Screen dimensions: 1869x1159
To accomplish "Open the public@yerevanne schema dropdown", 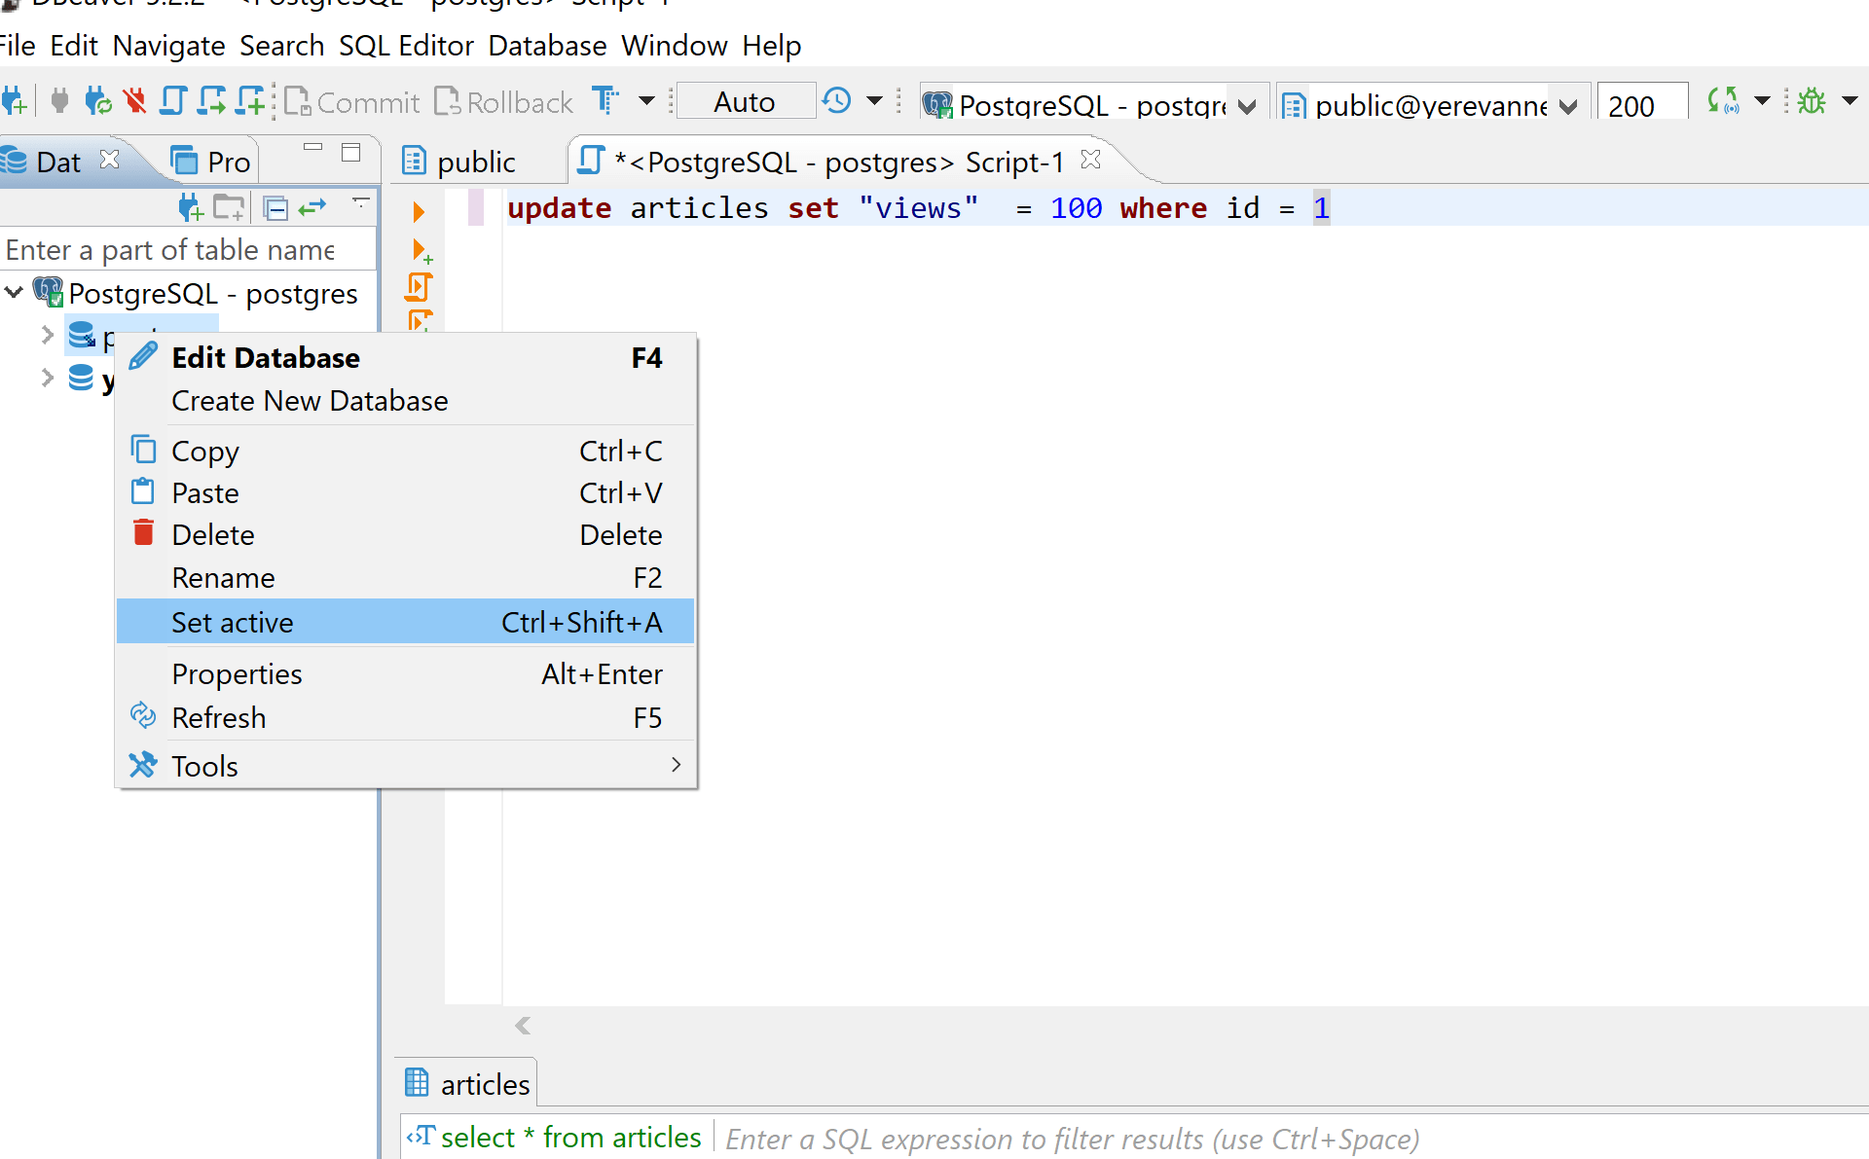I will [x=1567, y=105].
